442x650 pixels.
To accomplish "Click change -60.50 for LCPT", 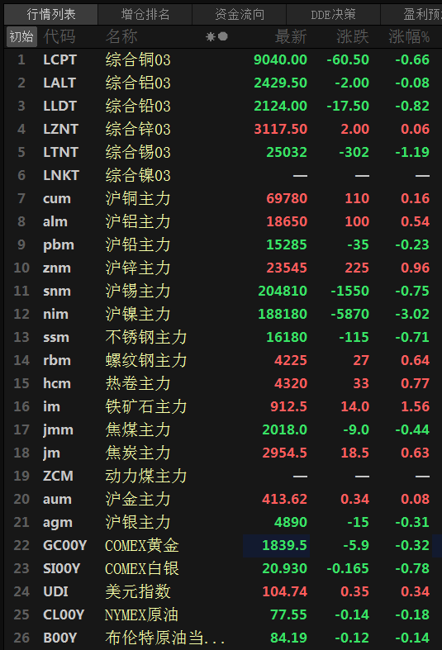I will tap(348, 59).
